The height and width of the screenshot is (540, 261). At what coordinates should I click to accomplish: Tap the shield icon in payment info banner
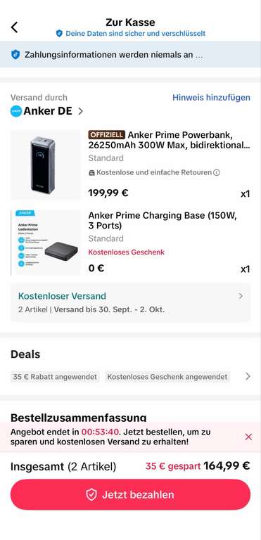click(15, 54)
